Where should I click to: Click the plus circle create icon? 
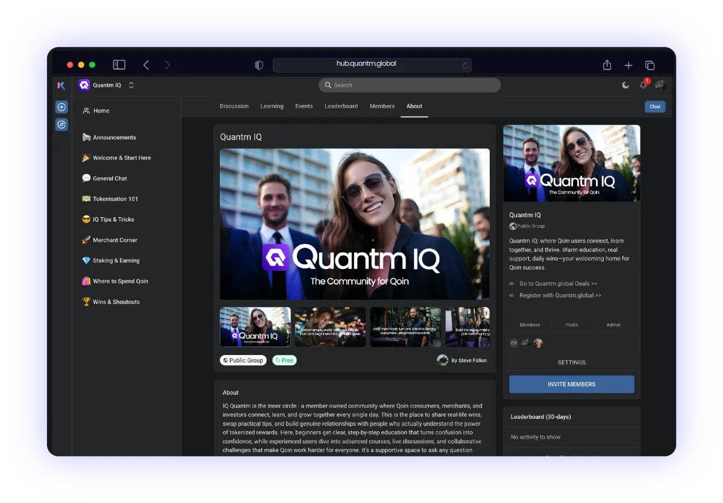(x=61, y=107)
